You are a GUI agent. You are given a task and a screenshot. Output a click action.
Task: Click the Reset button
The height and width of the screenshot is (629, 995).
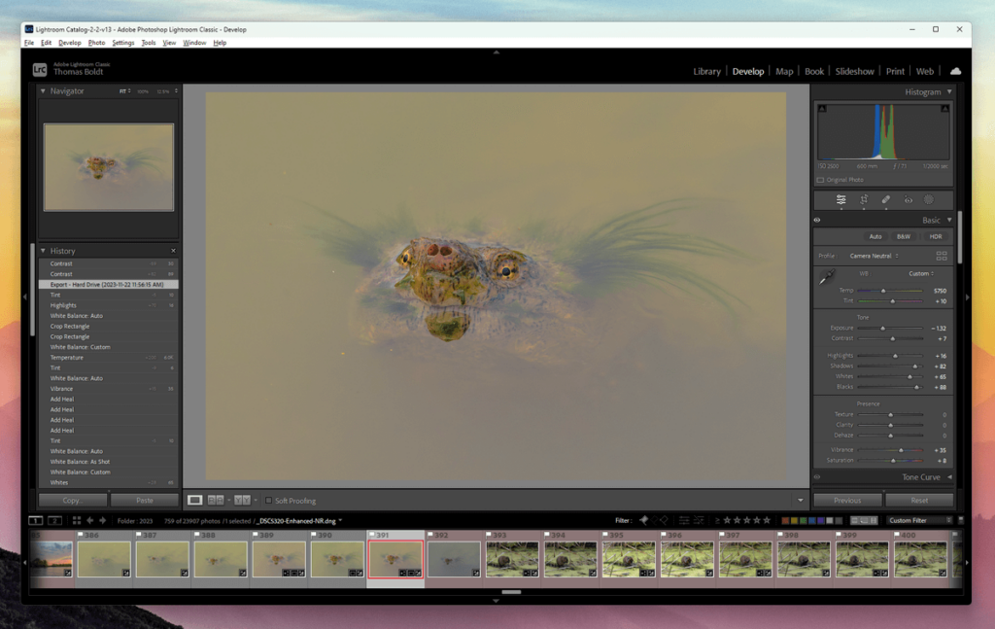click(x=918, y=500)
